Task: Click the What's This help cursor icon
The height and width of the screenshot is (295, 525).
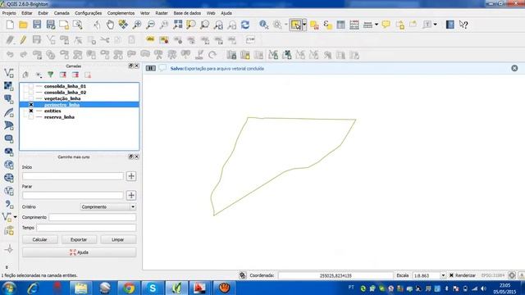Action: click(463, 25)
